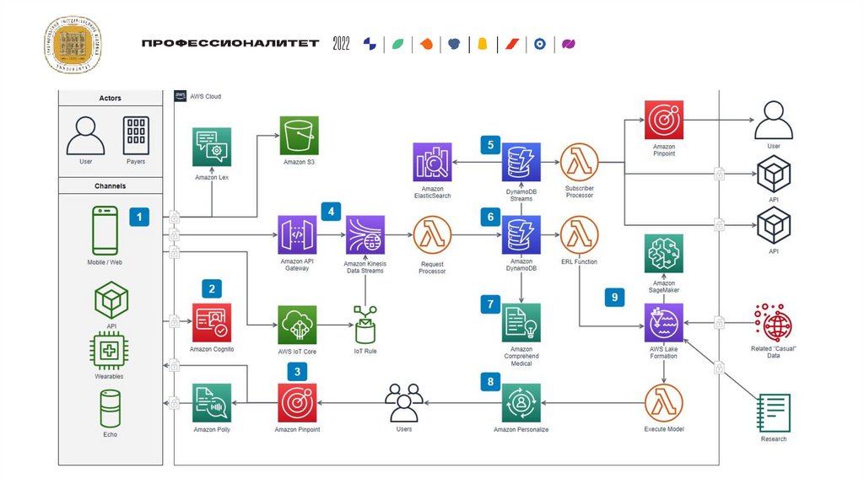Image resolution: width=864 pixels, height=484 pixels.
Task: Click the Amazon SageMaker brain icon
Action: click(x=664, y=254)
